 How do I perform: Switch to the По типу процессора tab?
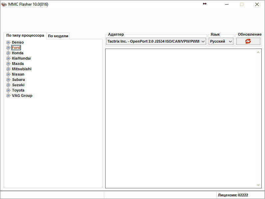point(25,35)
